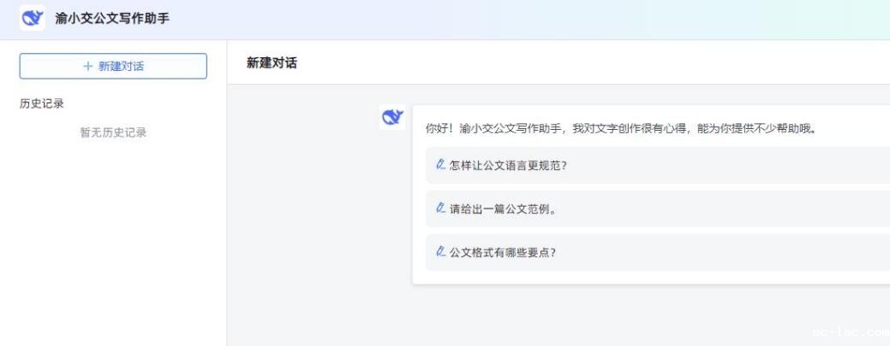
Task: Click the pencil icon beside 请给出一篇公文范例
Action: [440, 208]
